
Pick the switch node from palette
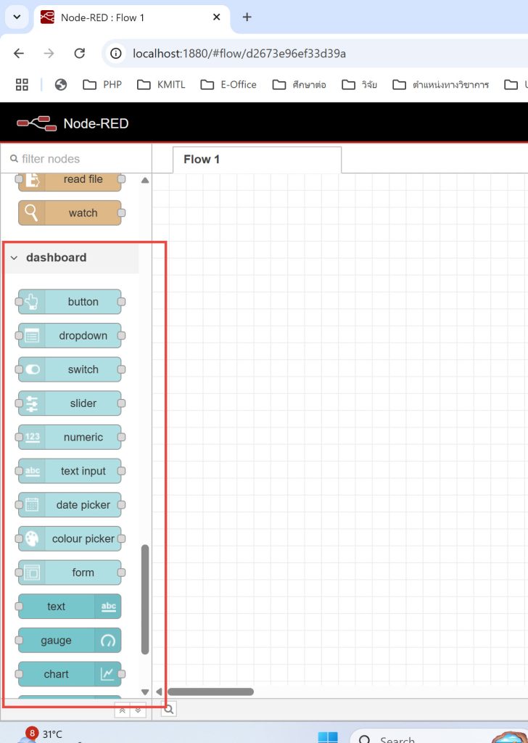pos(70,369)
